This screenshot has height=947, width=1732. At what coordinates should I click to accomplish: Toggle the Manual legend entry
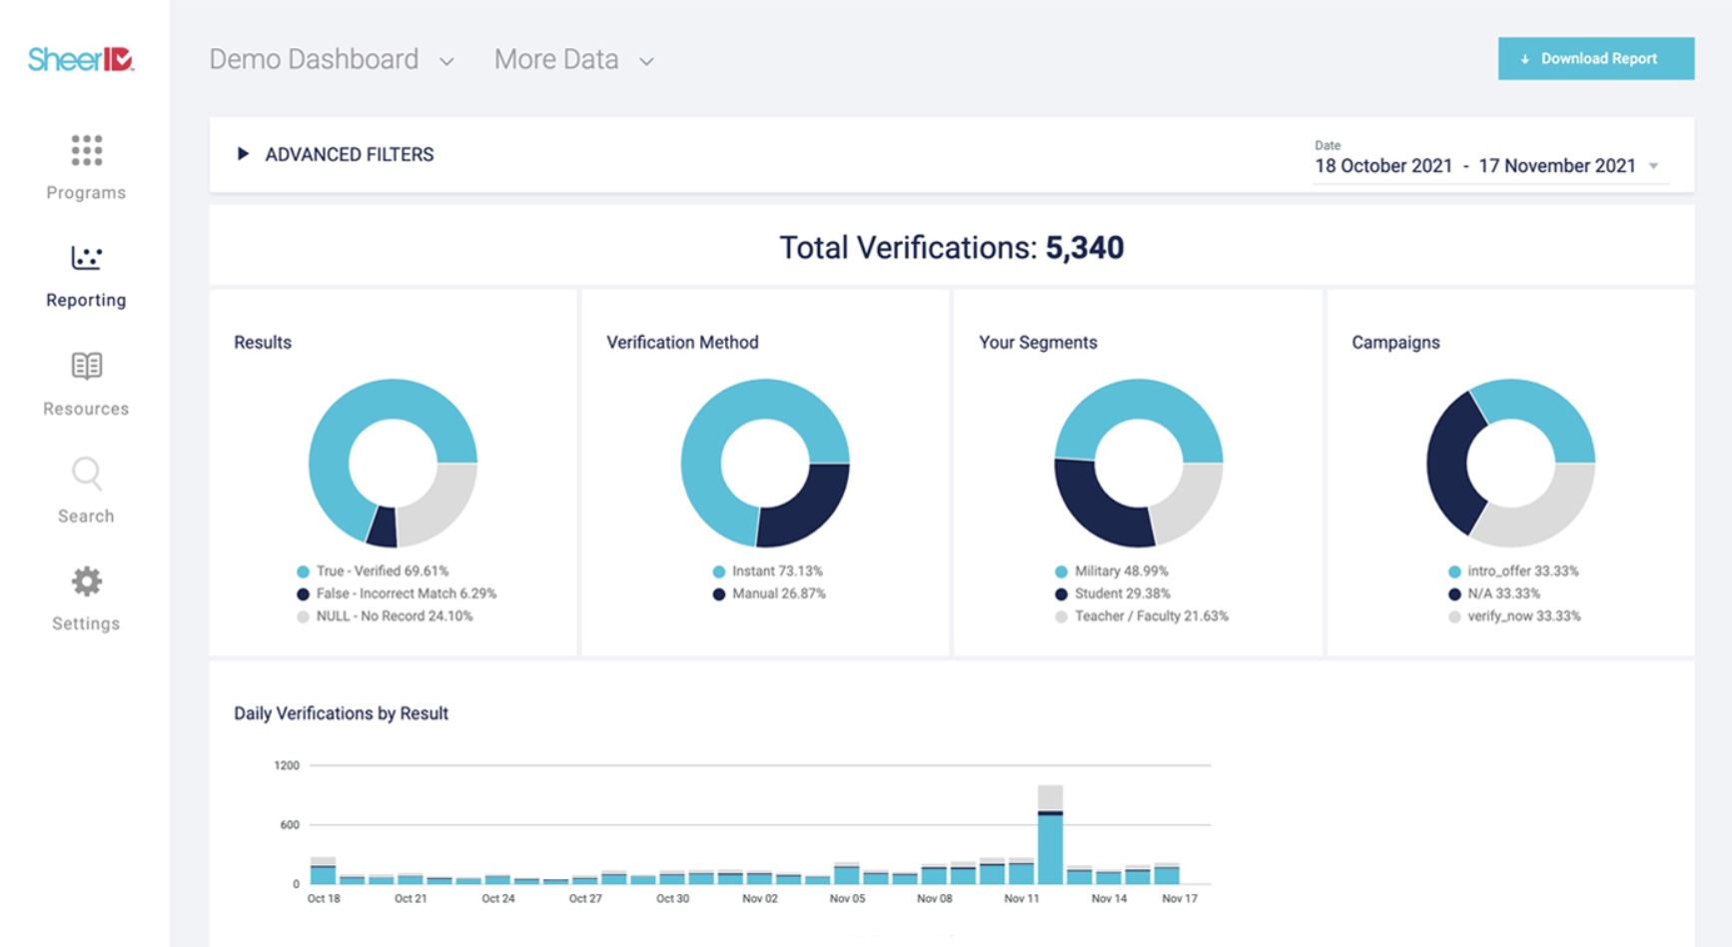tap(769, 593)
